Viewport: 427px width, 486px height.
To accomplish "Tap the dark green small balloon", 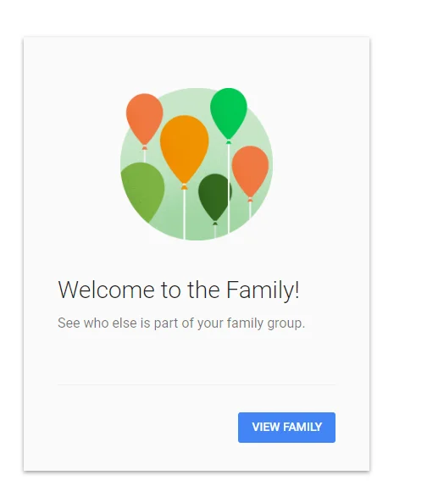I will pyautogui.click(x=214, y=196).
